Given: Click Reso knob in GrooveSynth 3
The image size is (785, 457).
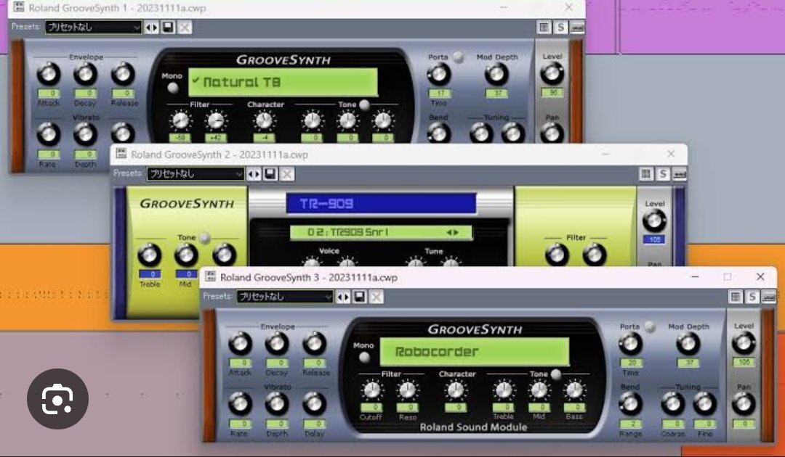Looking at the screenshot, I should (x=408, y=390).
